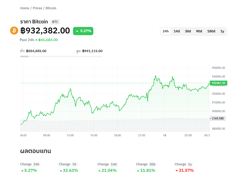Image resolution: width=245 pixels, height=182 pixels.
Task: Click the 7d pill next to Change
Action: click(74, 164)
